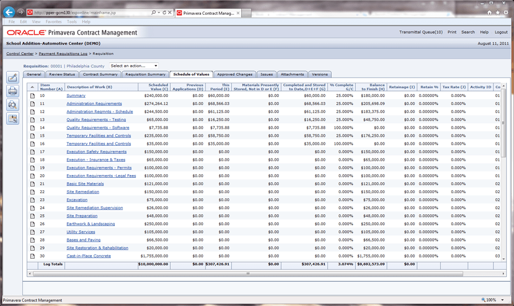
Task: Click the address bar search magnifier icon
Action: click(x=154, y=13)
